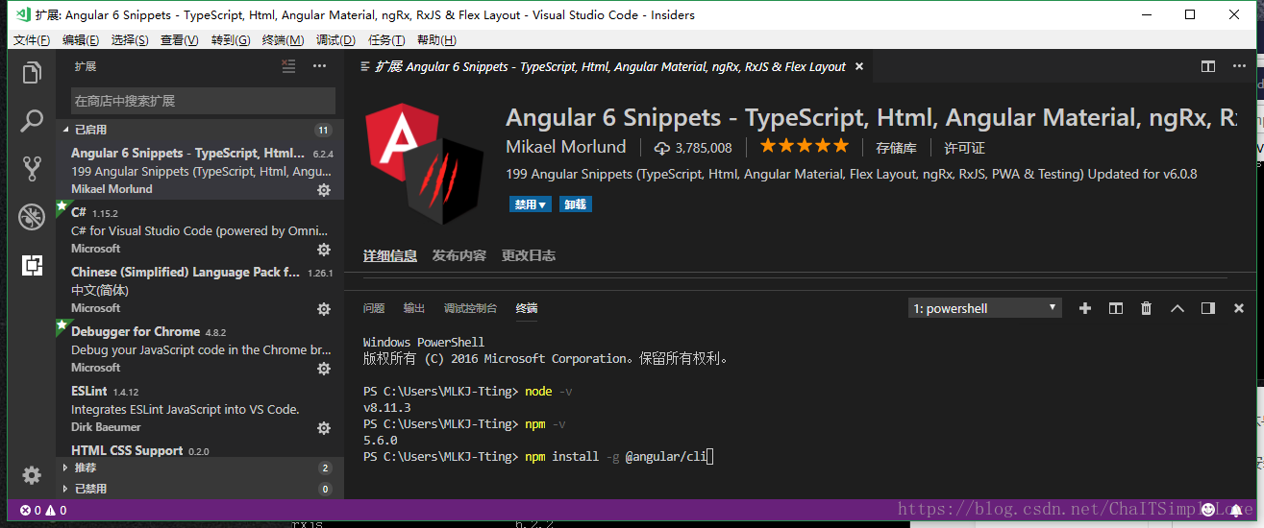This screenshot has height=528, width=1264.
Task: Create a new terminal with the plus icon
Action: [x=1085, y=308]
